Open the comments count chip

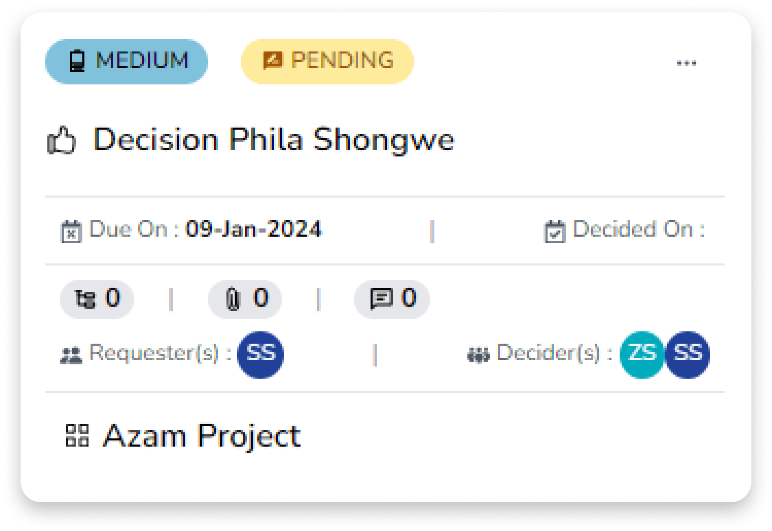[x=392, y=299]
